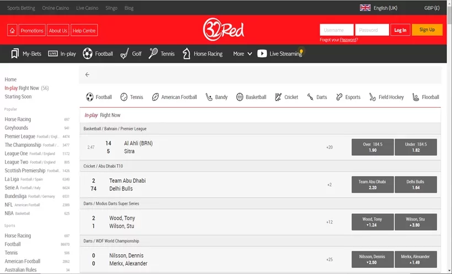Choose Esports icon in filter row
The width and height of the screenshot is (452, 274).
(340, 97)
